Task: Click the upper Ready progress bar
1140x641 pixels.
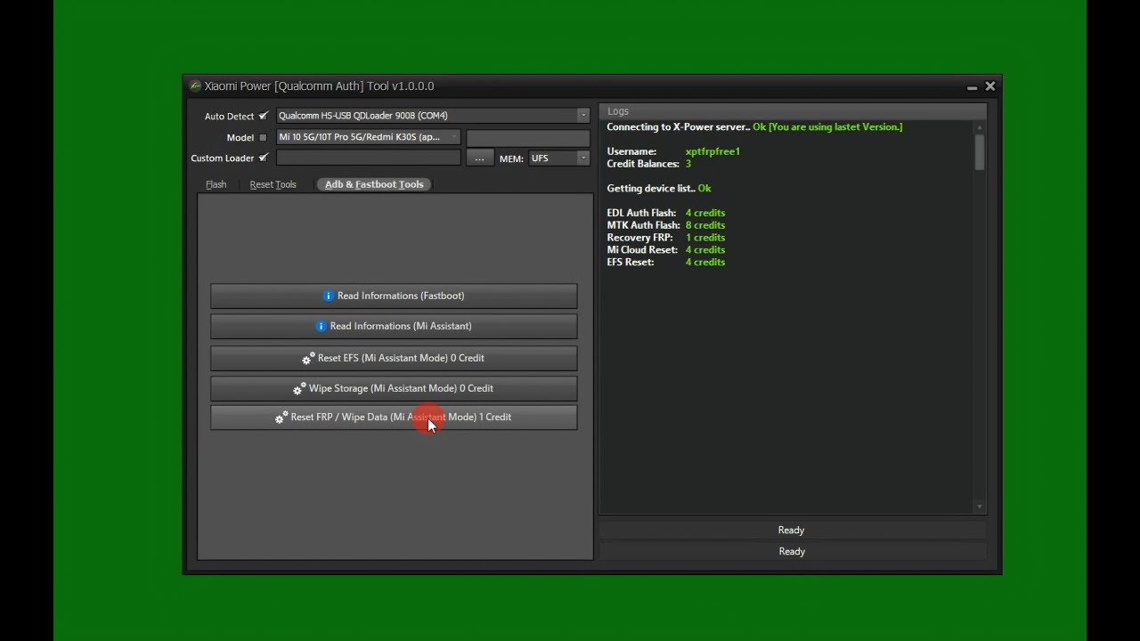Action: pos(792,530)
